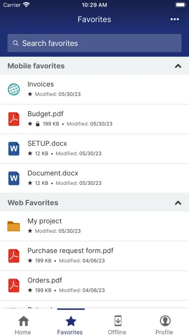Open the Purchase request form.pdf file
Viewport: 189px width, 336px height.
click(94, 256)
